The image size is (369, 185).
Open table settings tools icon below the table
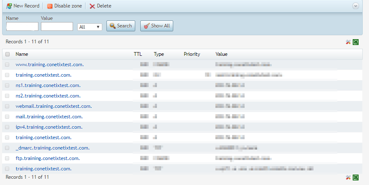point(348,177)
